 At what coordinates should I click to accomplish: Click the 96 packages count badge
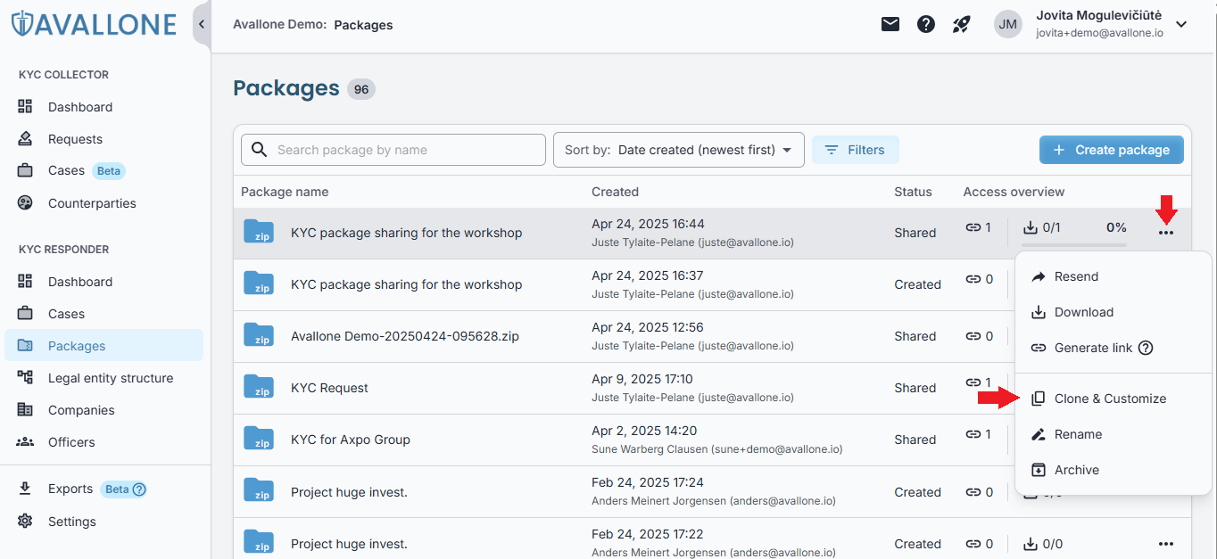(361, 89)
